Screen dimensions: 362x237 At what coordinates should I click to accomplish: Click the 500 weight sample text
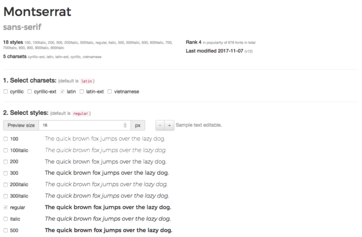108,230
